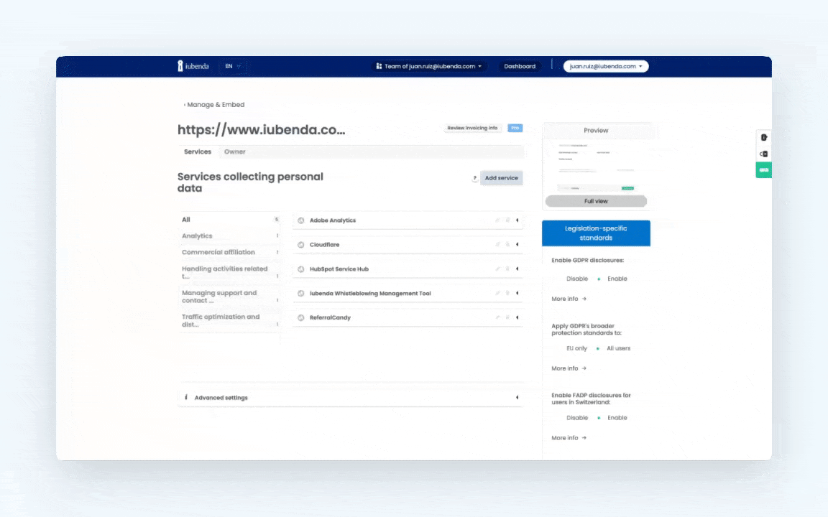Click the https://www.iubenda.co... site title

pyautogui.click(x=261, y=130)
